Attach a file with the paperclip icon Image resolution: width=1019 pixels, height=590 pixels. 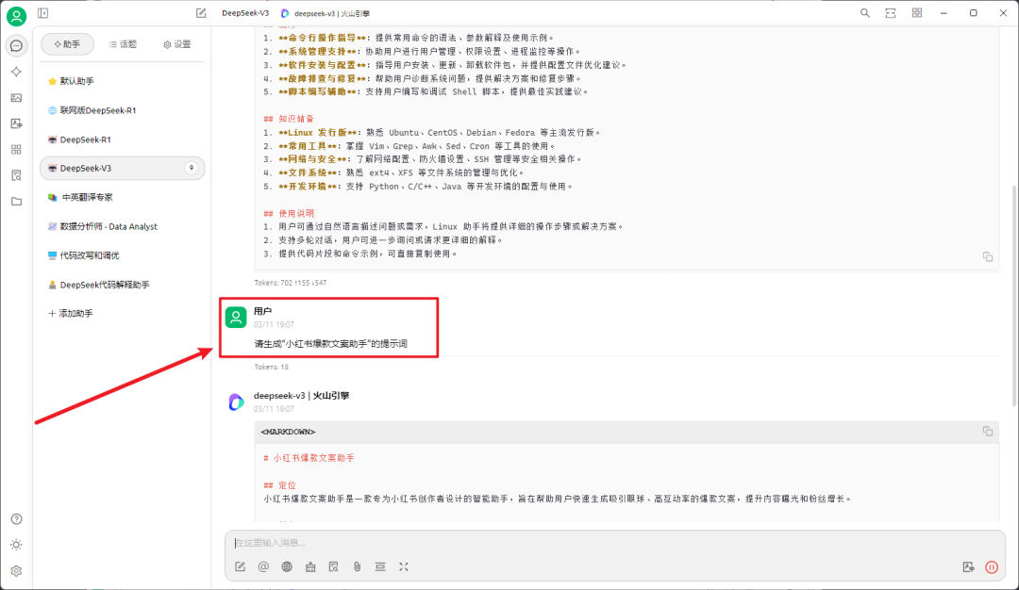pyautogui.click(x=357, y=566)
